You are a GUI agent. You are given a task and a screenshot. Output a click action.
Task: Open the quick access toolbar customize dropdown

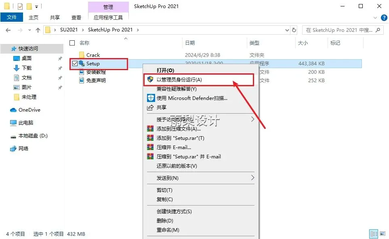pos(36,7)
